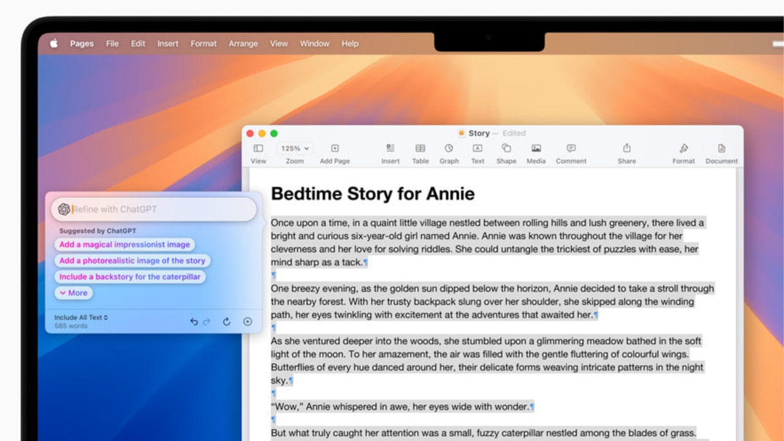Click the paragraph starting Once upon a time
The image size is (784, 441).
(x=488, y=243)
